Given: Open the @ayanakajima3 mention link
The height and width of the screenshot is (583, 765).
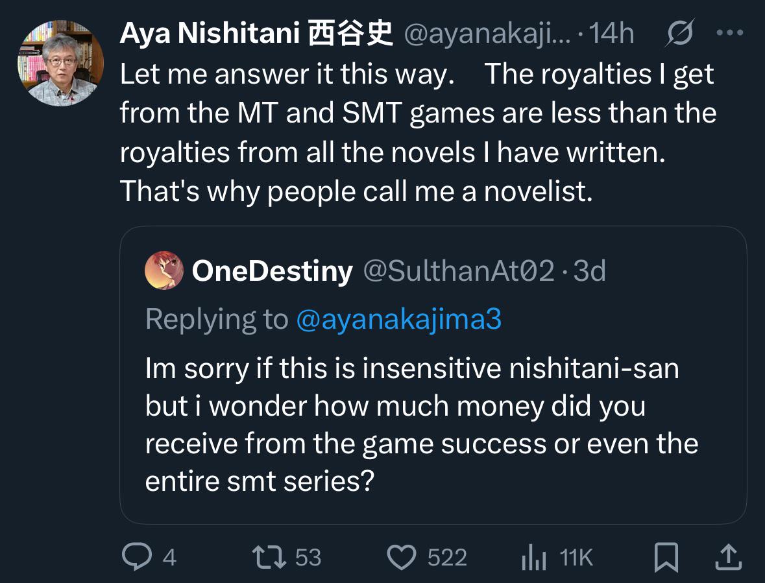Looking at the screenshot, I should pyautogui.click(x=398, y=319).
